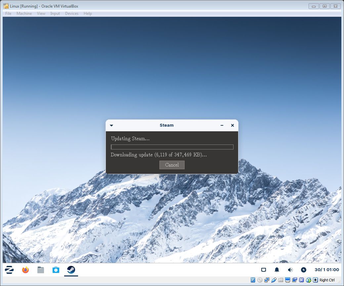Click the VirtualBox keyboard capture arrow indicator
The width and height of the screenshot is (344, 286).
pyautogui.click(x=315, y=280)
